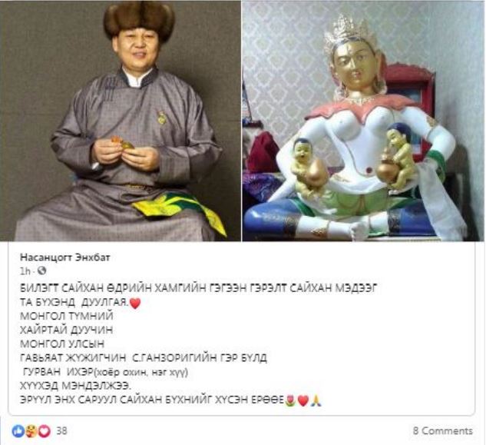Viewport: 486px width, 445px height.
Task: Open Насанцогт Энхбат's profile
Action: tap(65, 257)
